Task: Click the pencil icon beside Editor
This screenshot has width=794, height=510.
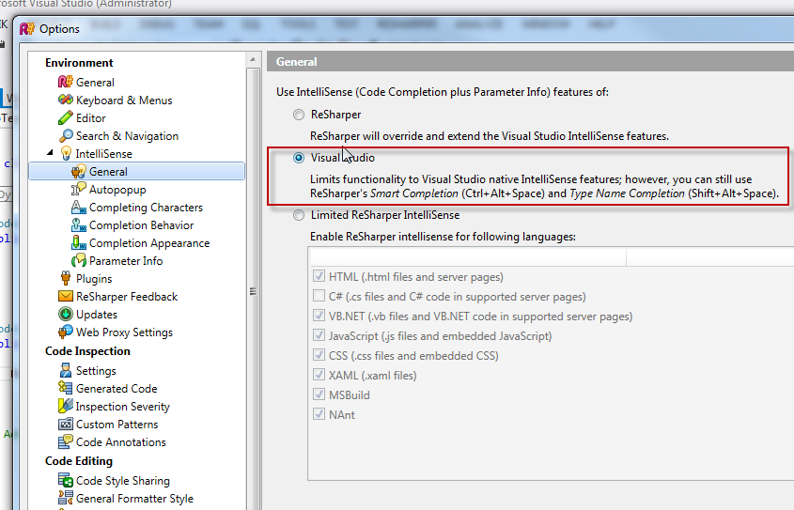Action: pyautogui.click(x=66, y=118)
